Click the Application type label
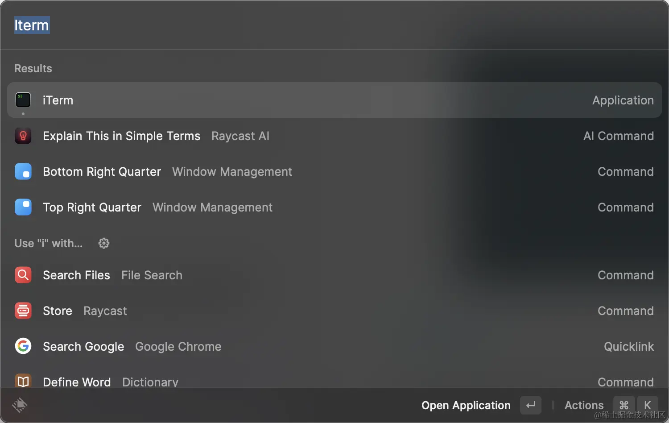The height and width of the screenshot is (423, 669). pos(623,100)
